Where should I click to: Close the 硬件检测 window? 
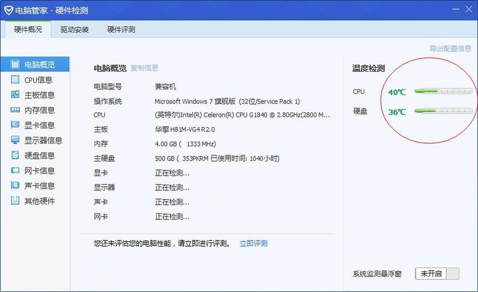(x=469, y=9)
